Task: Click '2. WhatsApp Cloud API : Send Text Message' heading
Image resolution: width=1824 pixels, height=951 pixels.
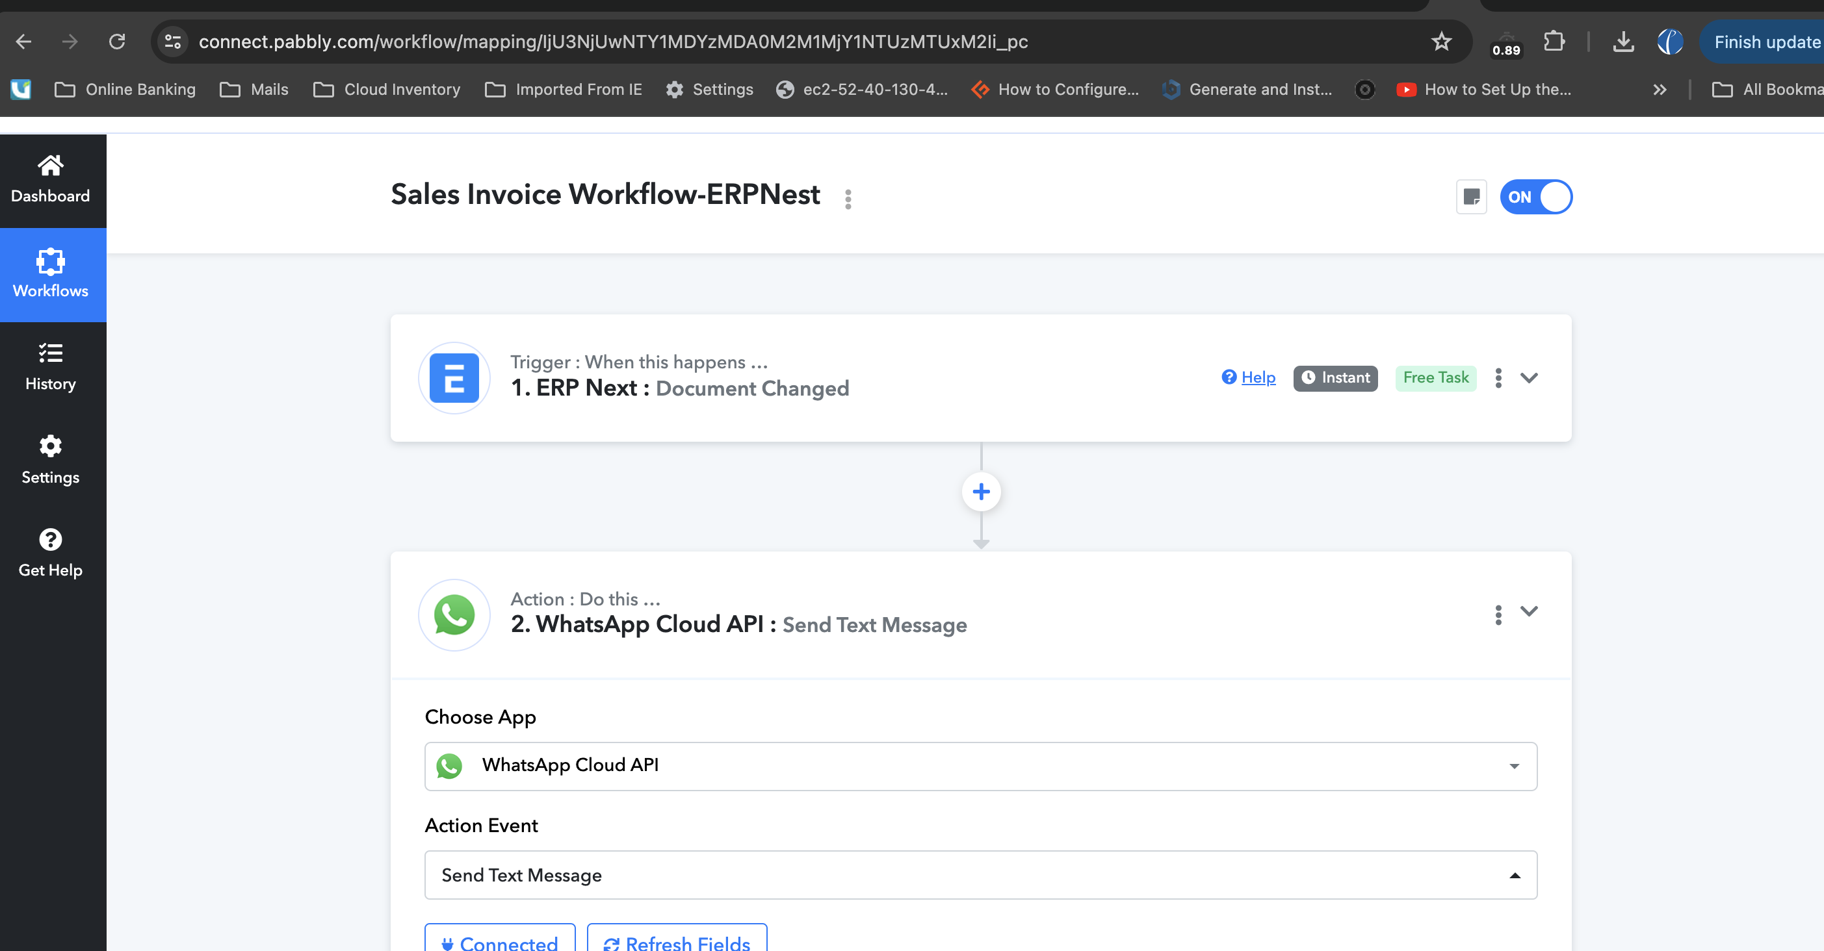Action: tap(738, 625)
